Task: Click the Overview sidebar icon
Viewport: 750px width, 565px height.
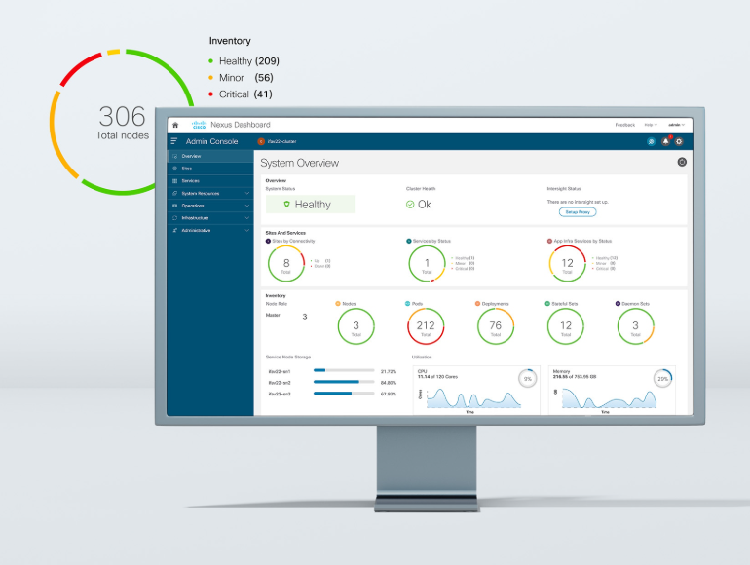Action: [174, 157]
